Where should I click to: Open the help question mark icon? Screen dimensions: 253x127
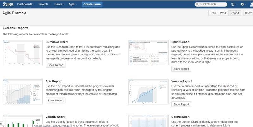(232, 4)
